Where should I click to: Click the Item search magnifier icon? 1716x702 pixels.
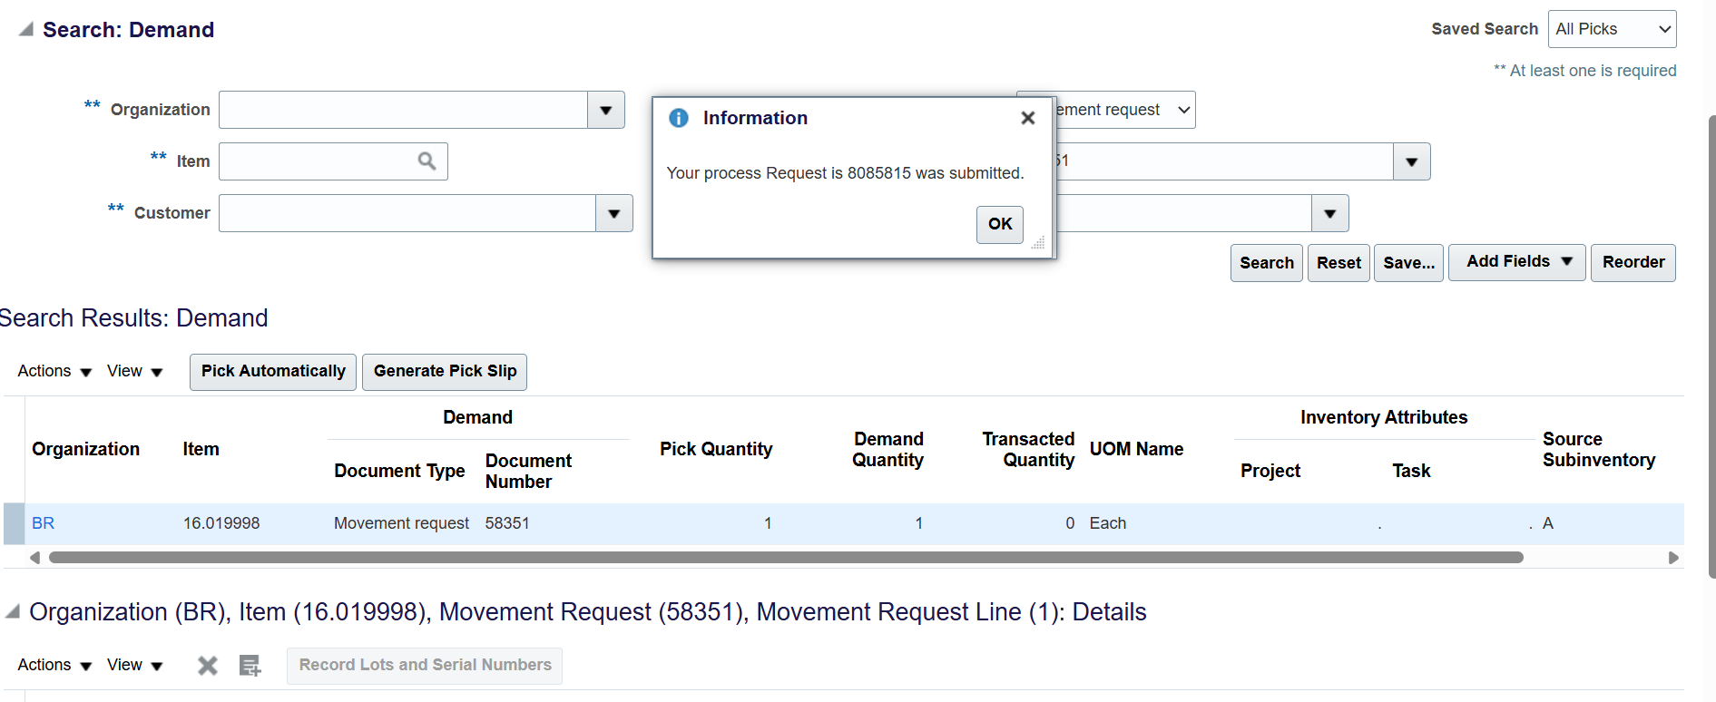click(427, 161)
